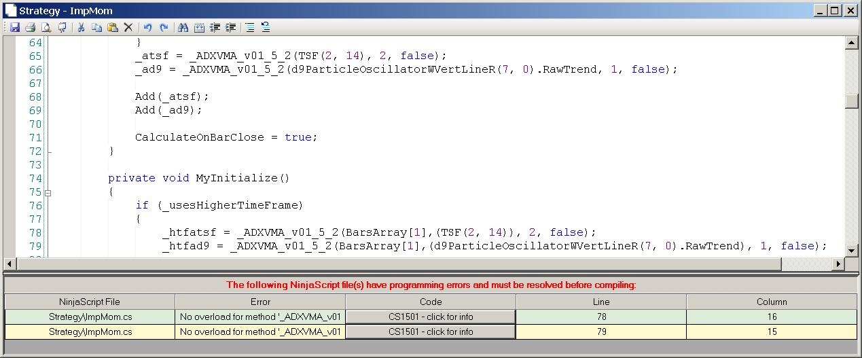
Task: Increase indent of selected lines
Action: click(x=231, y=28)
